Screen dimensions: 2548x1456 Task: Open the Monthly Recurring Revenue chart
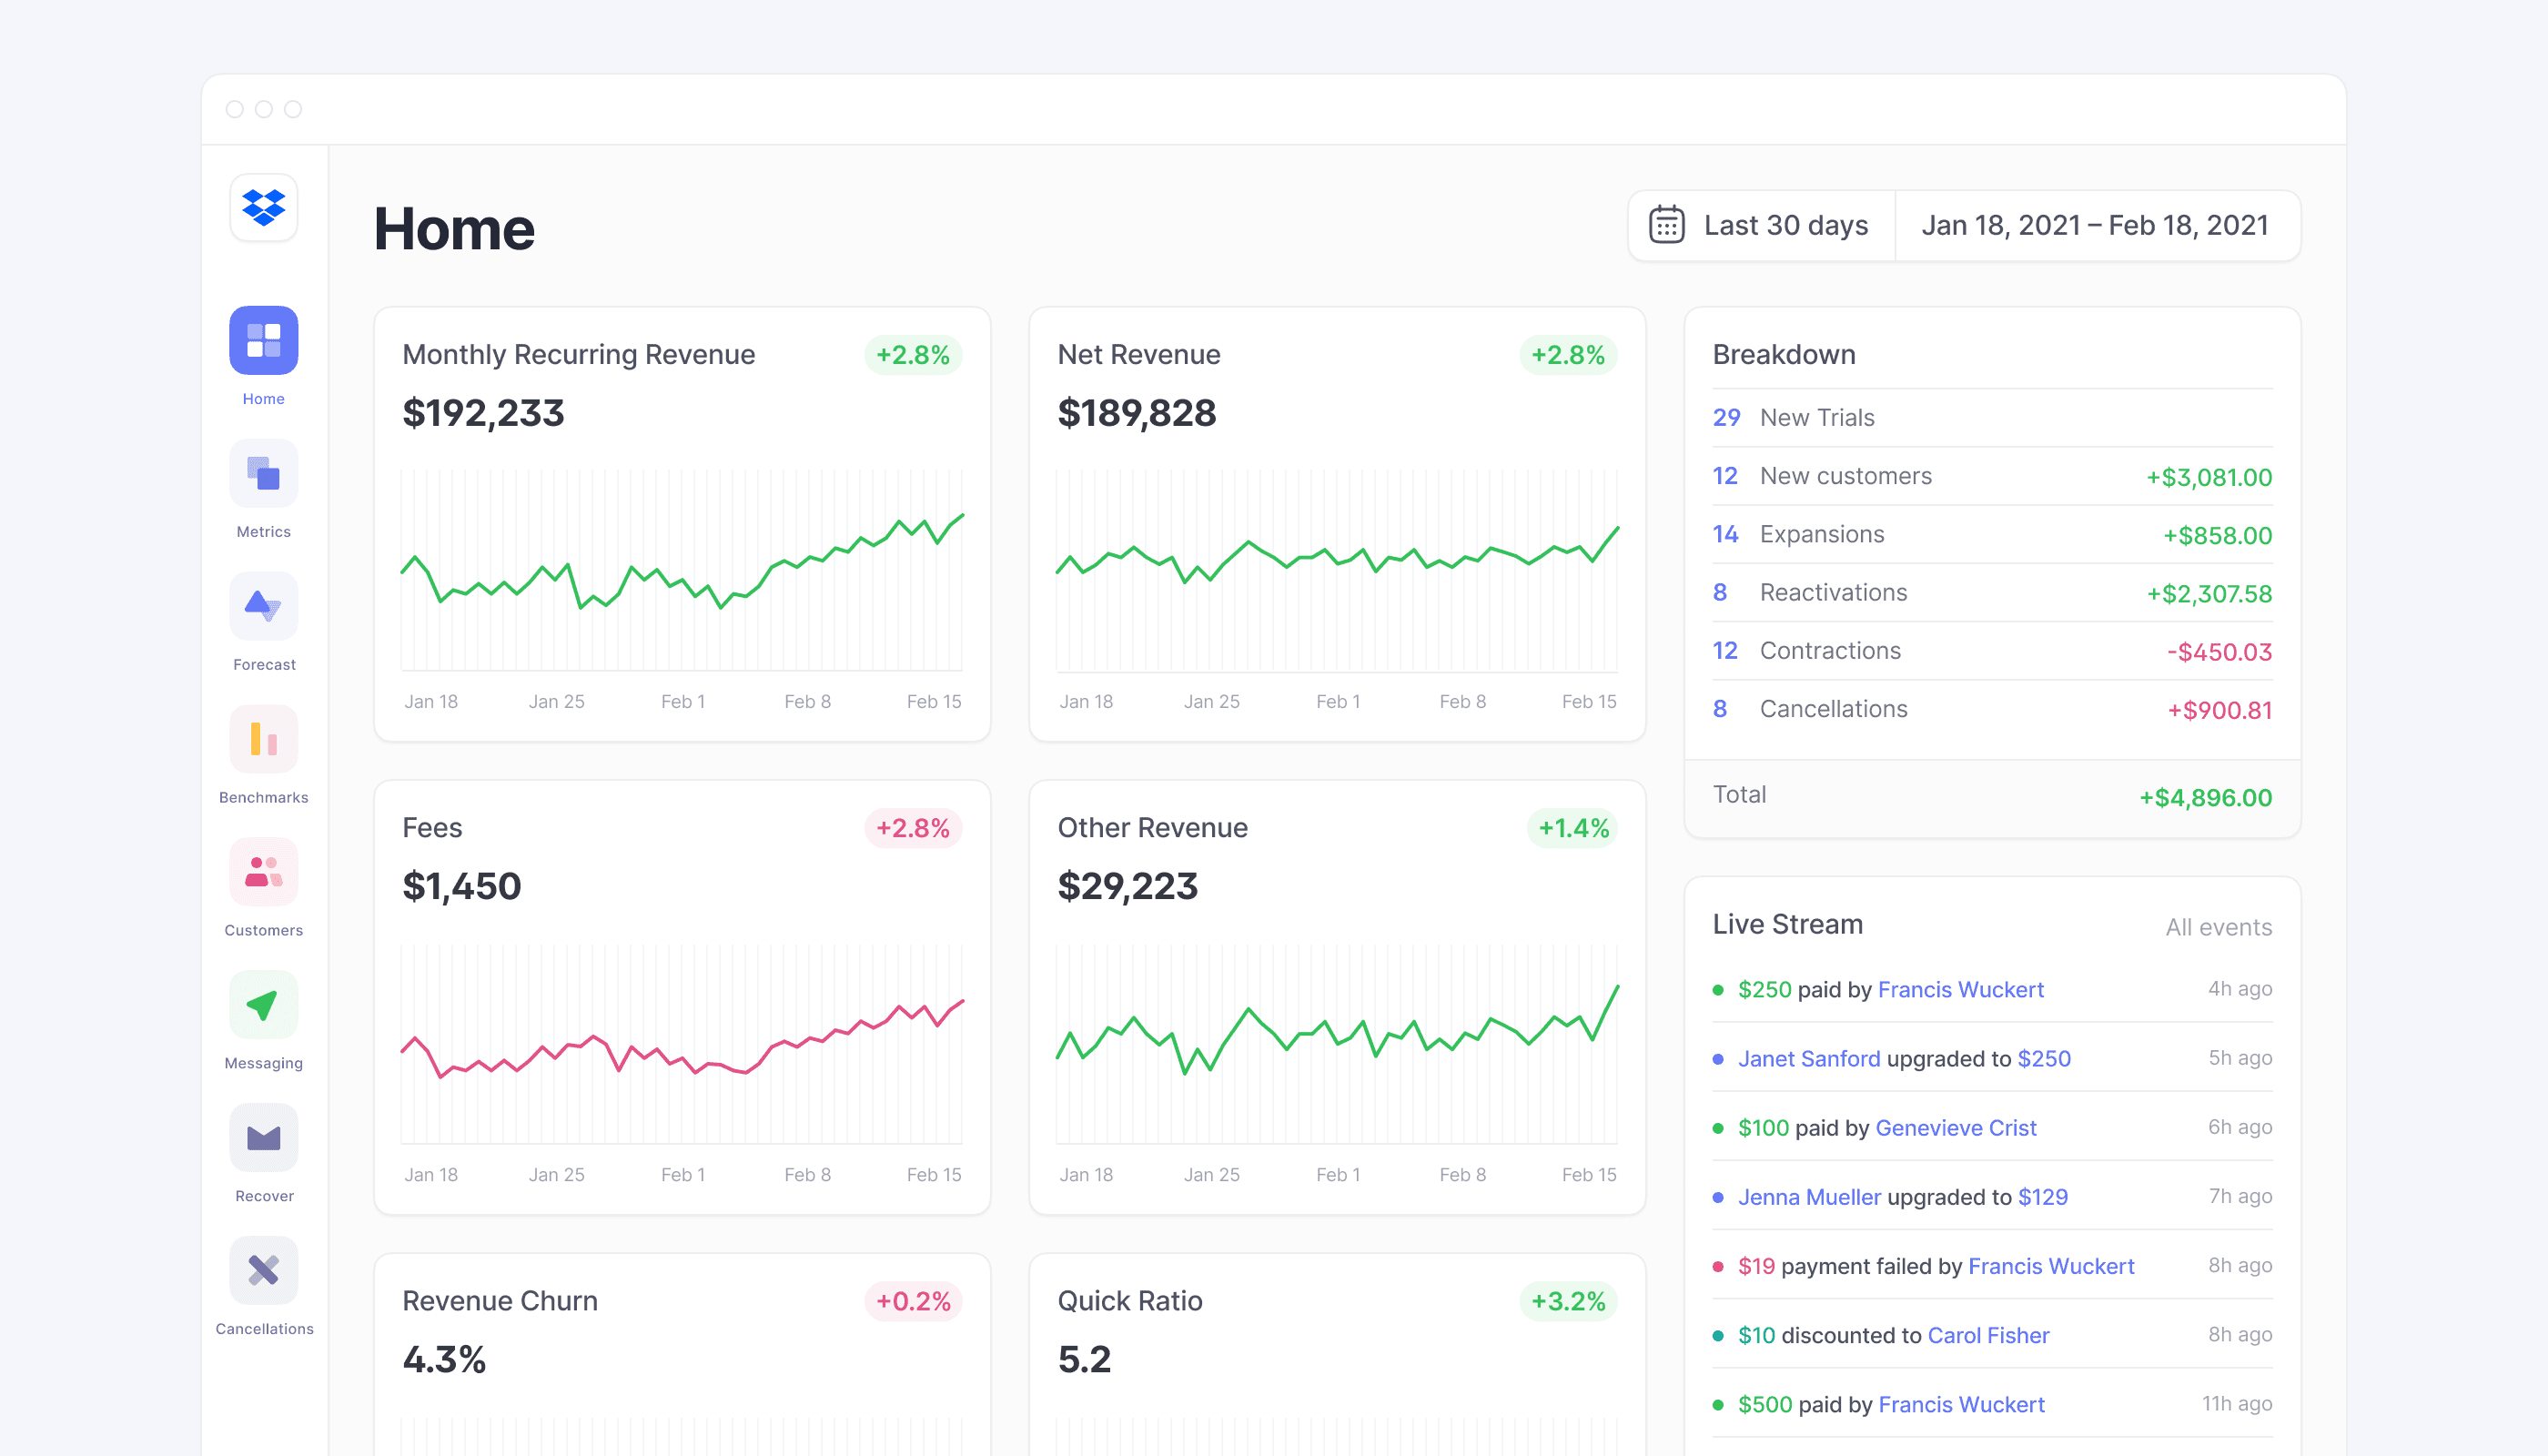(682, 570)
